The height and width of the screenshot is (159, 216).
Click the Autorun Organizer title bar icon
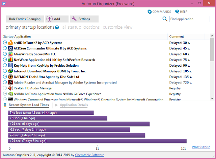click(4, 4)
